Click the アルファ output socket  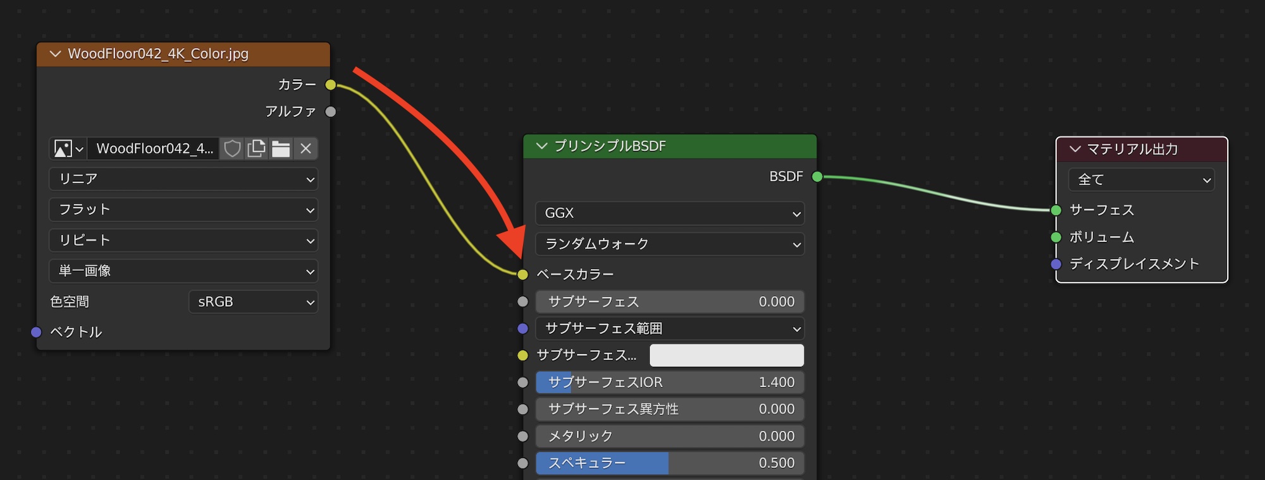pos(331,112)
